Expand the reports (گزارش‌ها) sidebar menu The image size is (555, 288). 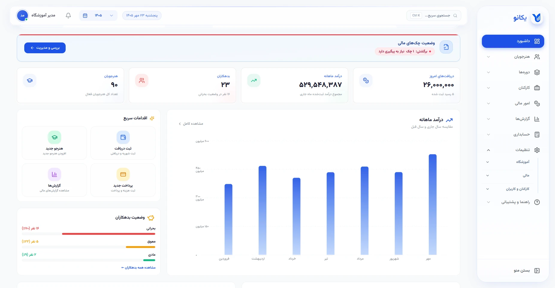513,119
